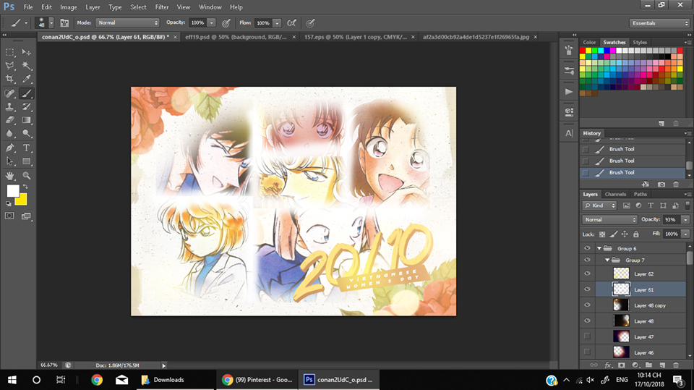Select the Rectangular Marquee tool

(x=9, y=52)
